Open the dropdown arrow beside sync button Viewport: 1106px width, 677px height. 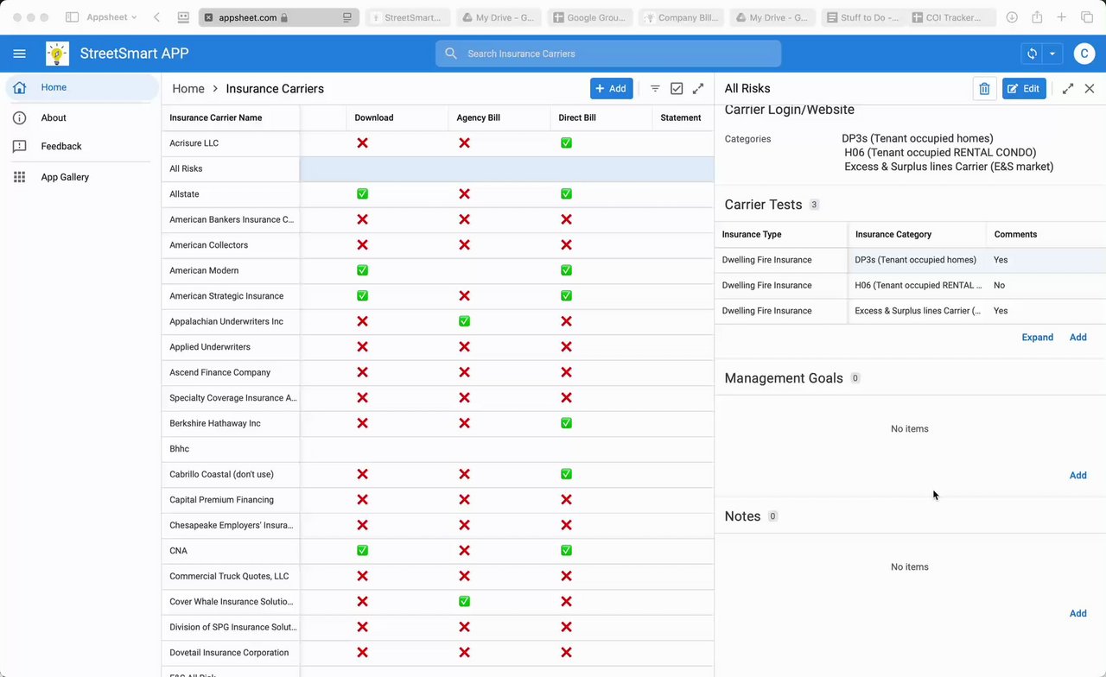(x=1052, y=54)
